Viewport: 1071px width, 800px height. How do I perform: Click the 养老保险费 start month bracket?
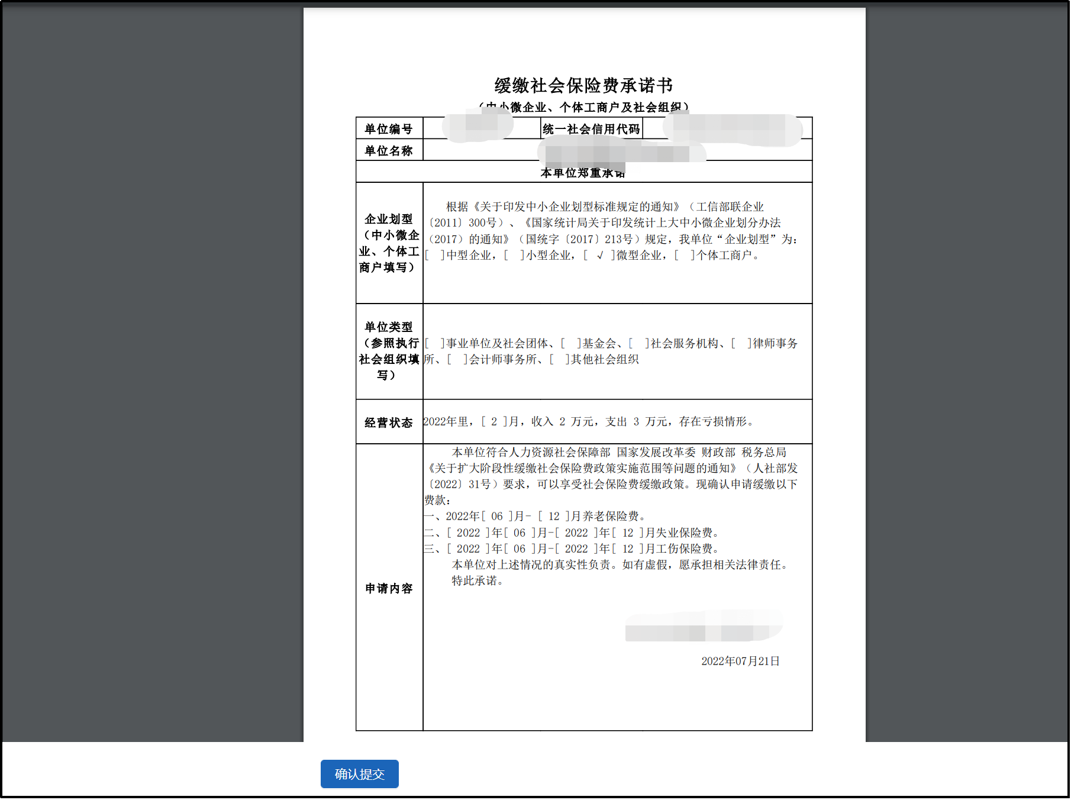coord(497,515)
